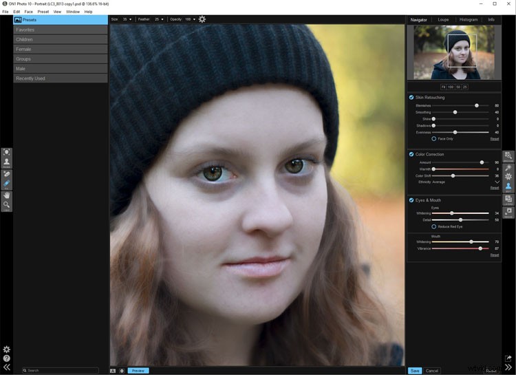Reset the Skin Retouching settings
Image resolution: width=516 pixels, height=375 pixels.
coord(494,139)
